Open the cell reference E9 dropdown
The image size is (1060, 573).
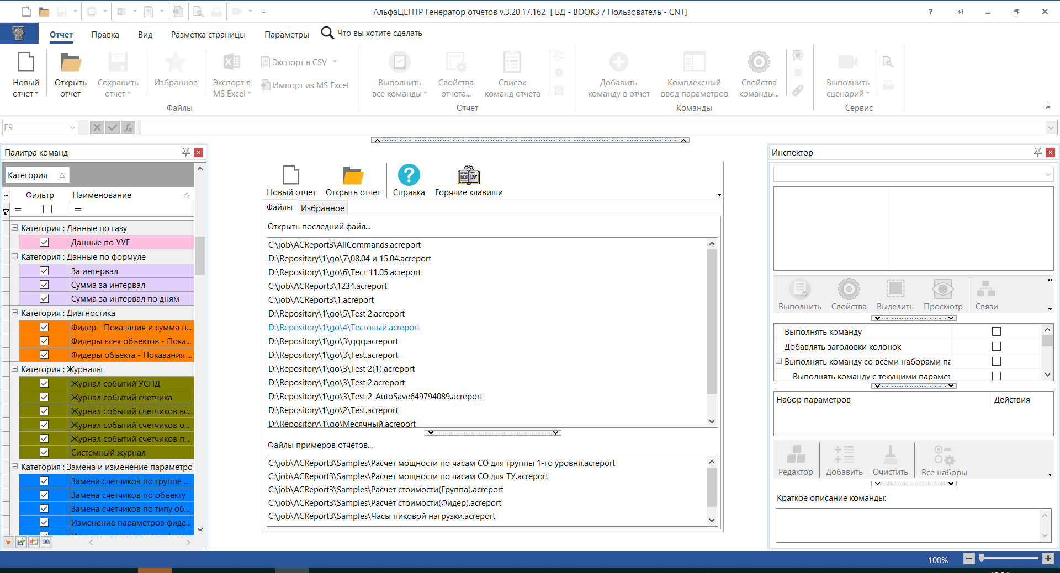72,127
